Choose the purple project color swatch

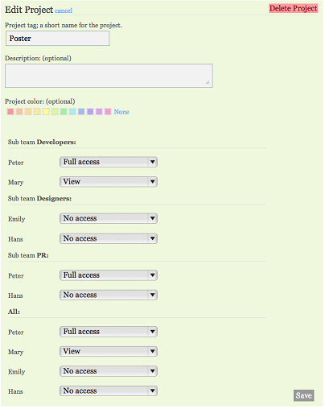pos(90,112)
